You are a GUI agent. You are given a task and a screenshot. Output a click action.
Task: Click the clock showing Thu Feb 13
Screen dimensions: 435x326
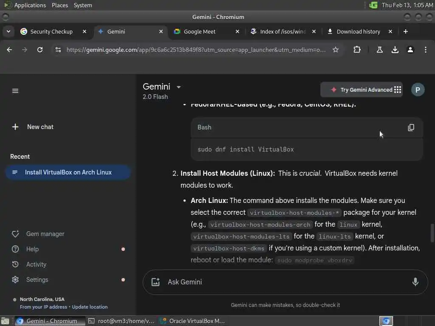pyautogui.click(x=407, y=5)
